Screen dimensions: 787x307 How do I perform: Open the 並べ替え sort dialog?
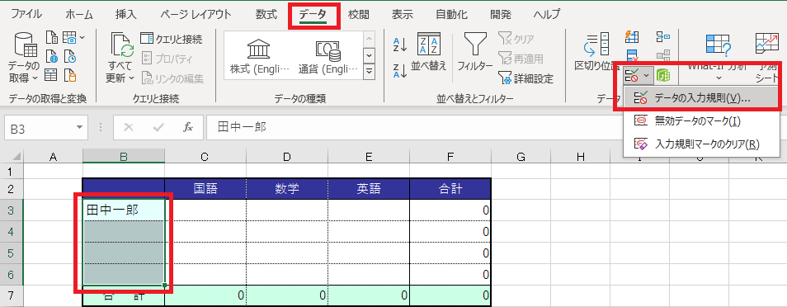coord(429,53)
